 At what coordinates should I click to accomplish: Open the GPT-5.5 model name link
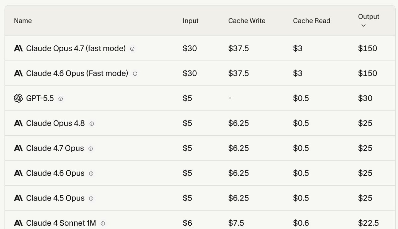(40, 98)
